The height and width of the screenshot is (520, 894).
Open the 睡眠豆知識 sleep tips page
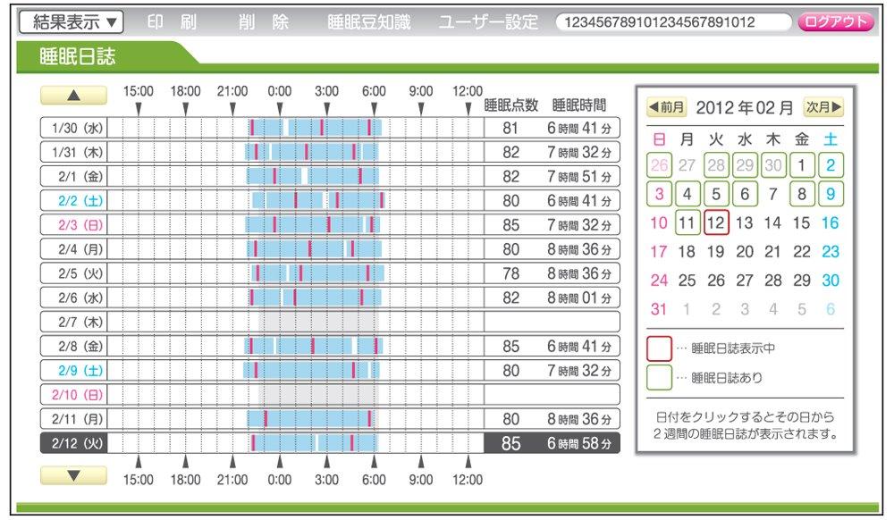pyautogui.click(x=368, y=22)
